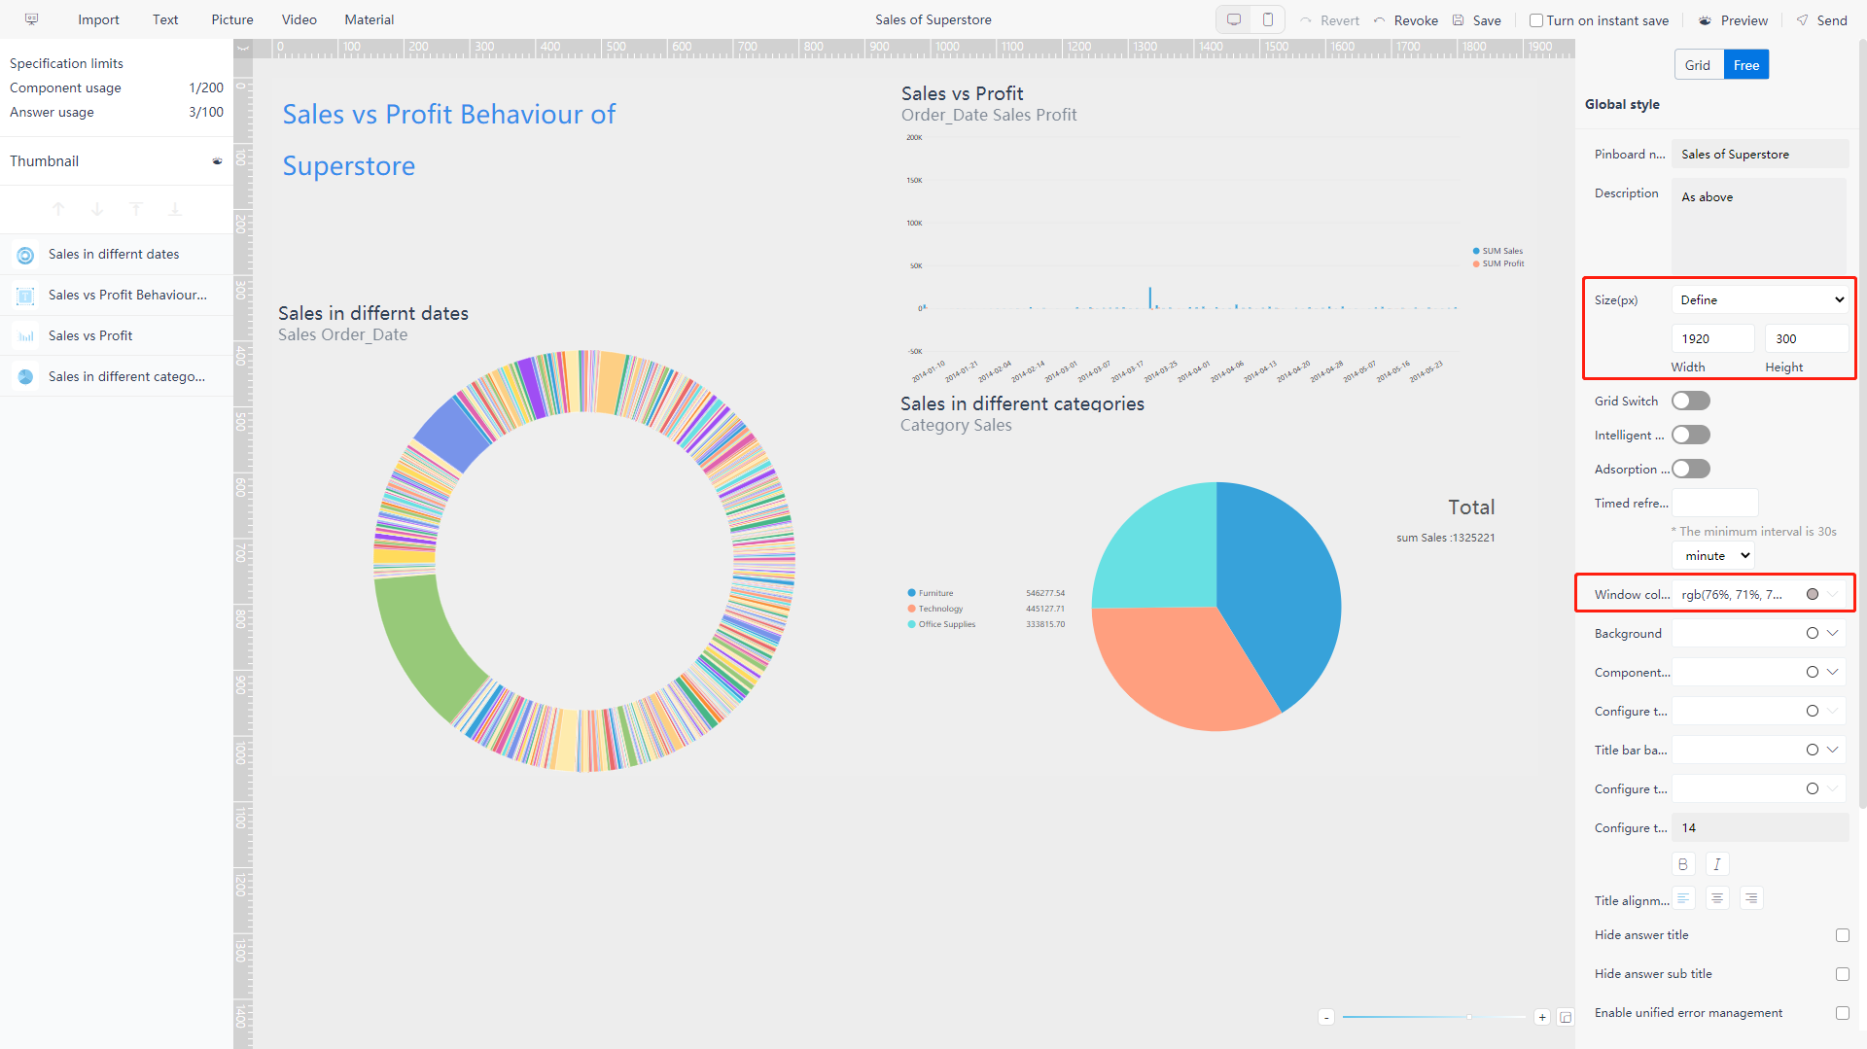Image resolution: width=1867 pixels, height=1049 pixels.
Task: Click the Save button label
Action: pos(1487,20)
